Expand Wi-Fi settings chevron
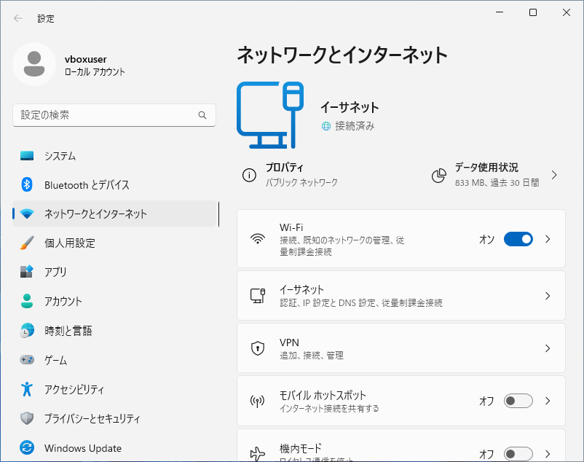Image resolution: width=584 pixels, height=462 pixels. [x=548, y=239]
